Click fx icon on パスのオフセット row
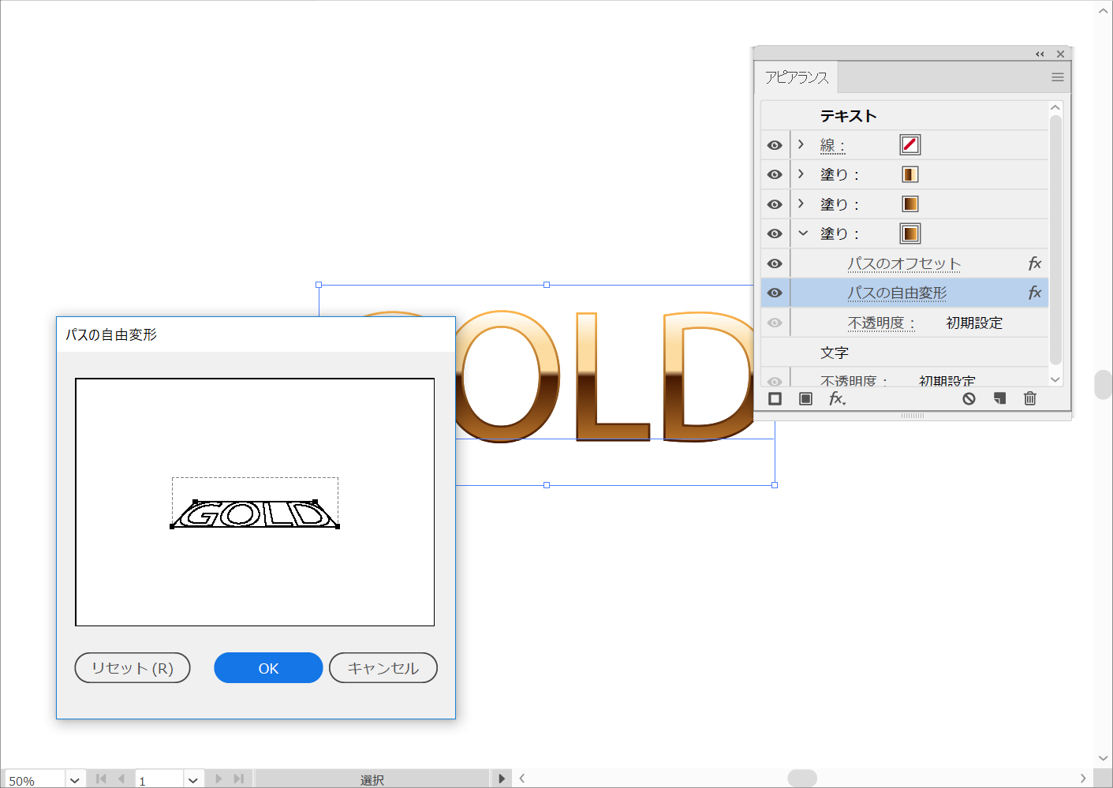 [x=1034, y=263]
